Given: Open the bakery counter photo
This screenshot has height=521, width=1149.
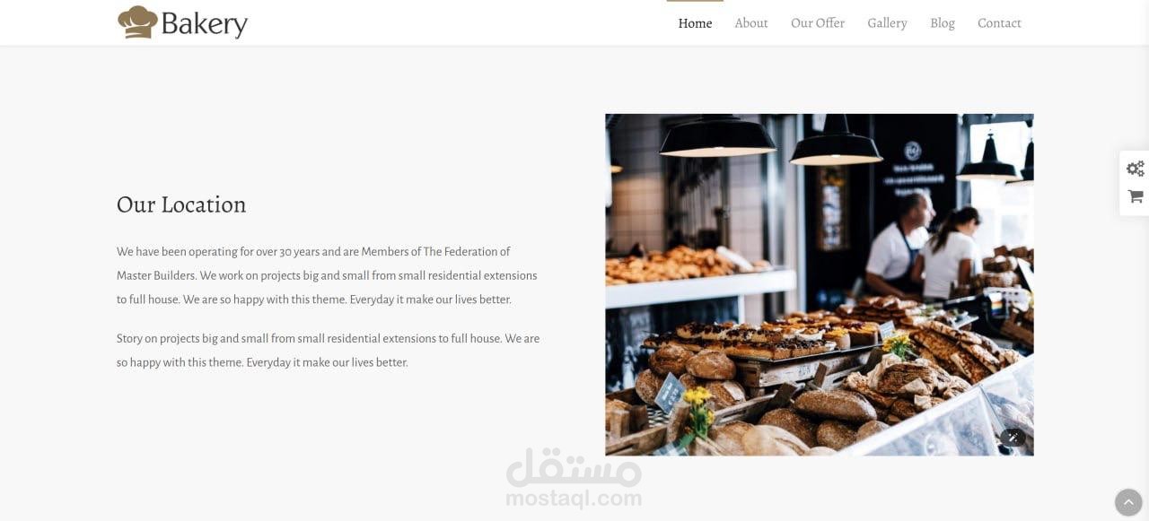Looking at the screenshot, I should click(820, 284).
